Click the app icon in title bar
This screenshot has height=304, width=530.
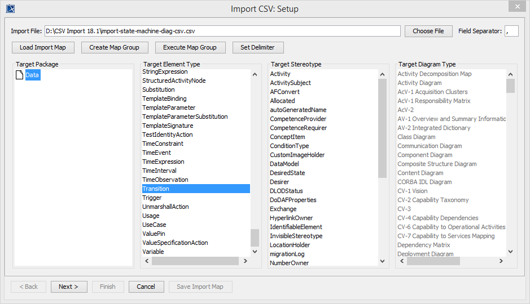(x=10, y=8)
